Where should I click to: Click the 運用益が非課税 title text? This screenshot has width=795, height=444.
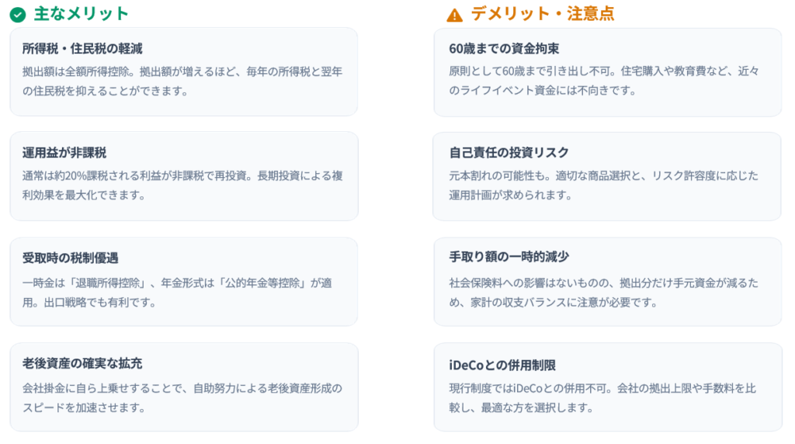pyautogui.click(x=64, y=153)
